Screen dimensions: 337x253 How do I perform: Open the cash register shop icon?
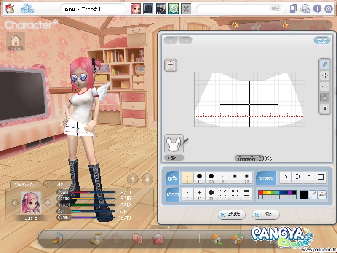pos(97,238)
